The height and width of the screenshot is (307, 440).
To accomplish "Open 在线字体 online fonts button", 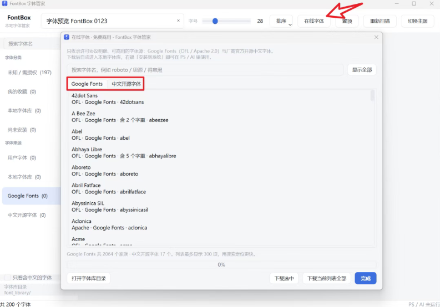I will 314,21.
